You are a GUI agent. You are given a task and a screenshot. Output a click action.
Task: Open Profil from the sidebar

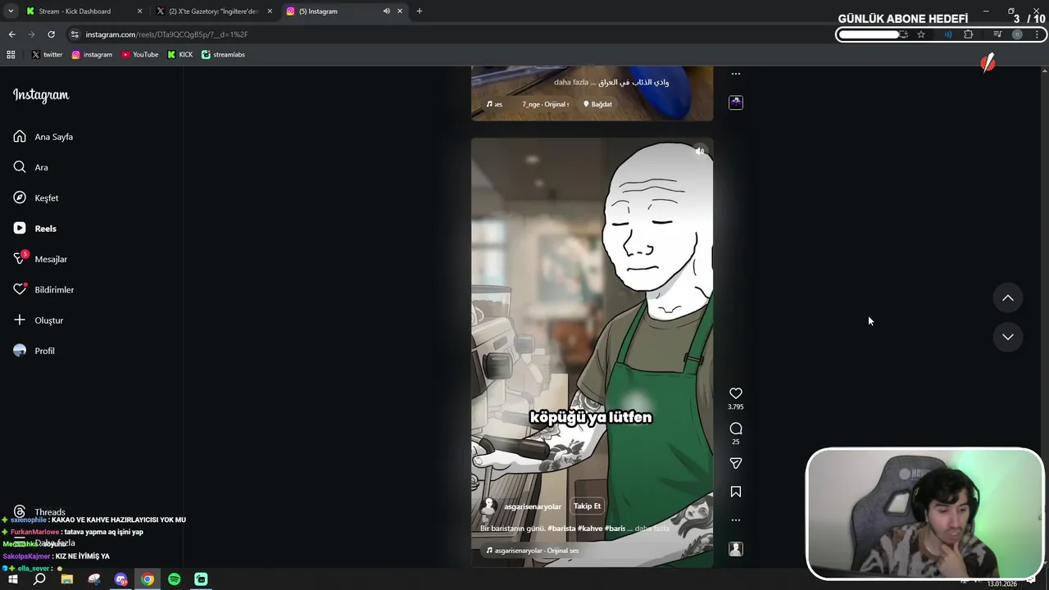[x=34, y=351]
